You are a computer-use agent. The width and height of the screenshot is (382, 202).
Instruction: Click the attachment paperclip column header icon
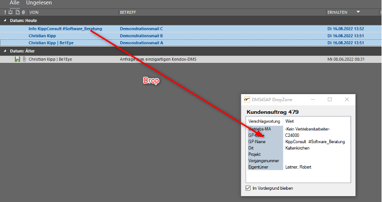(23, 11)
